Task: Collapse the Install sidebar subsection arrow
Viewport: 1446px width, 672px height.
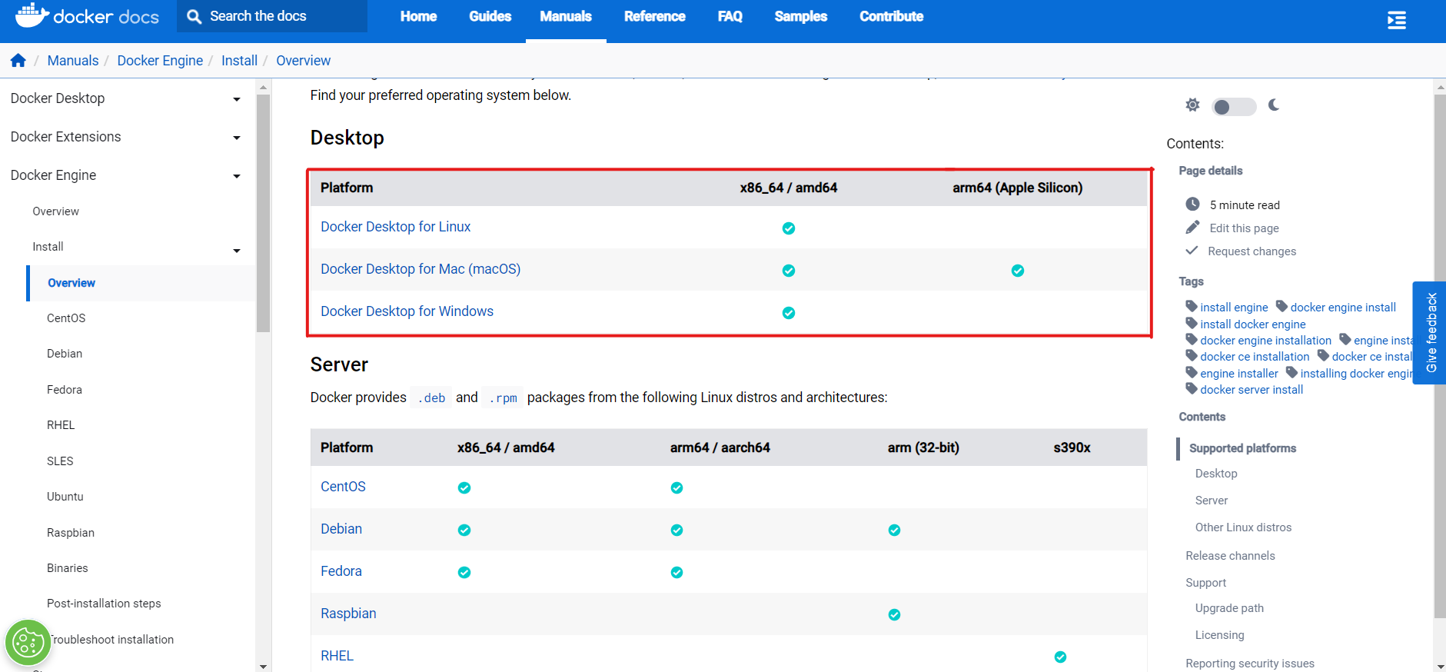Action: point(237,251)
